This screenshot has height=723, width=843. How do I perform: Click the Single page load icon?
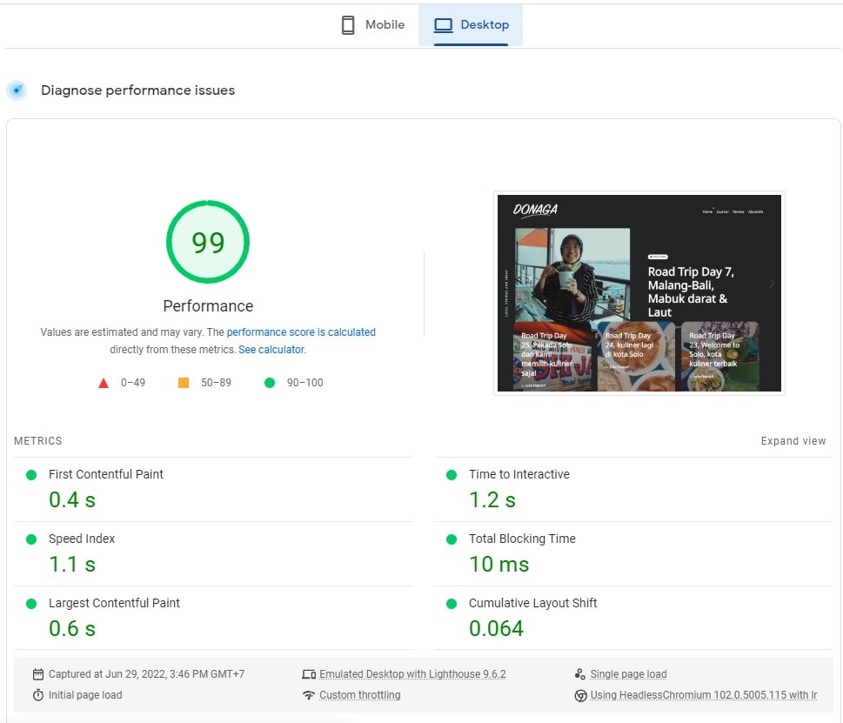click(580, 674)
